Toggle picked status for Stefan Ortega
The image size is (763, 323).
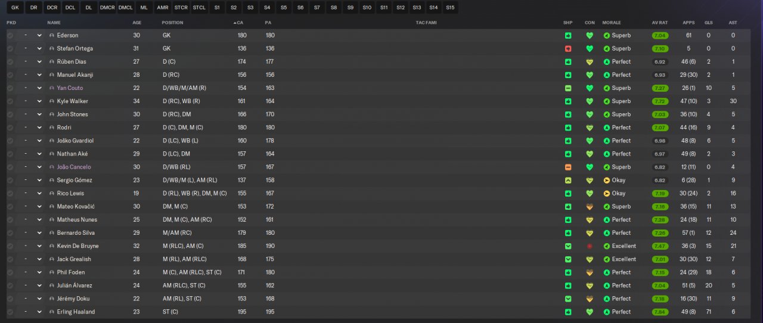point(10,49)
